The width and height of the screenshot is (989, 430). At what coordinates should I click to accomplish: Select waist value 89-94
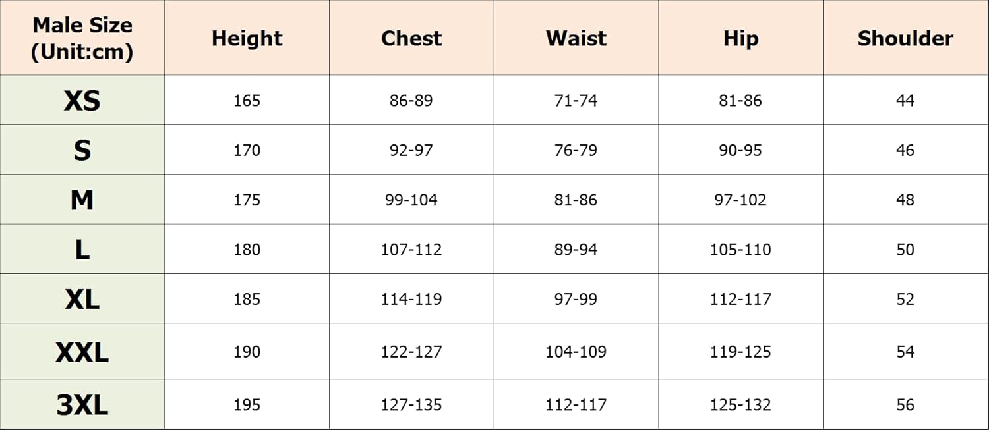576,250
